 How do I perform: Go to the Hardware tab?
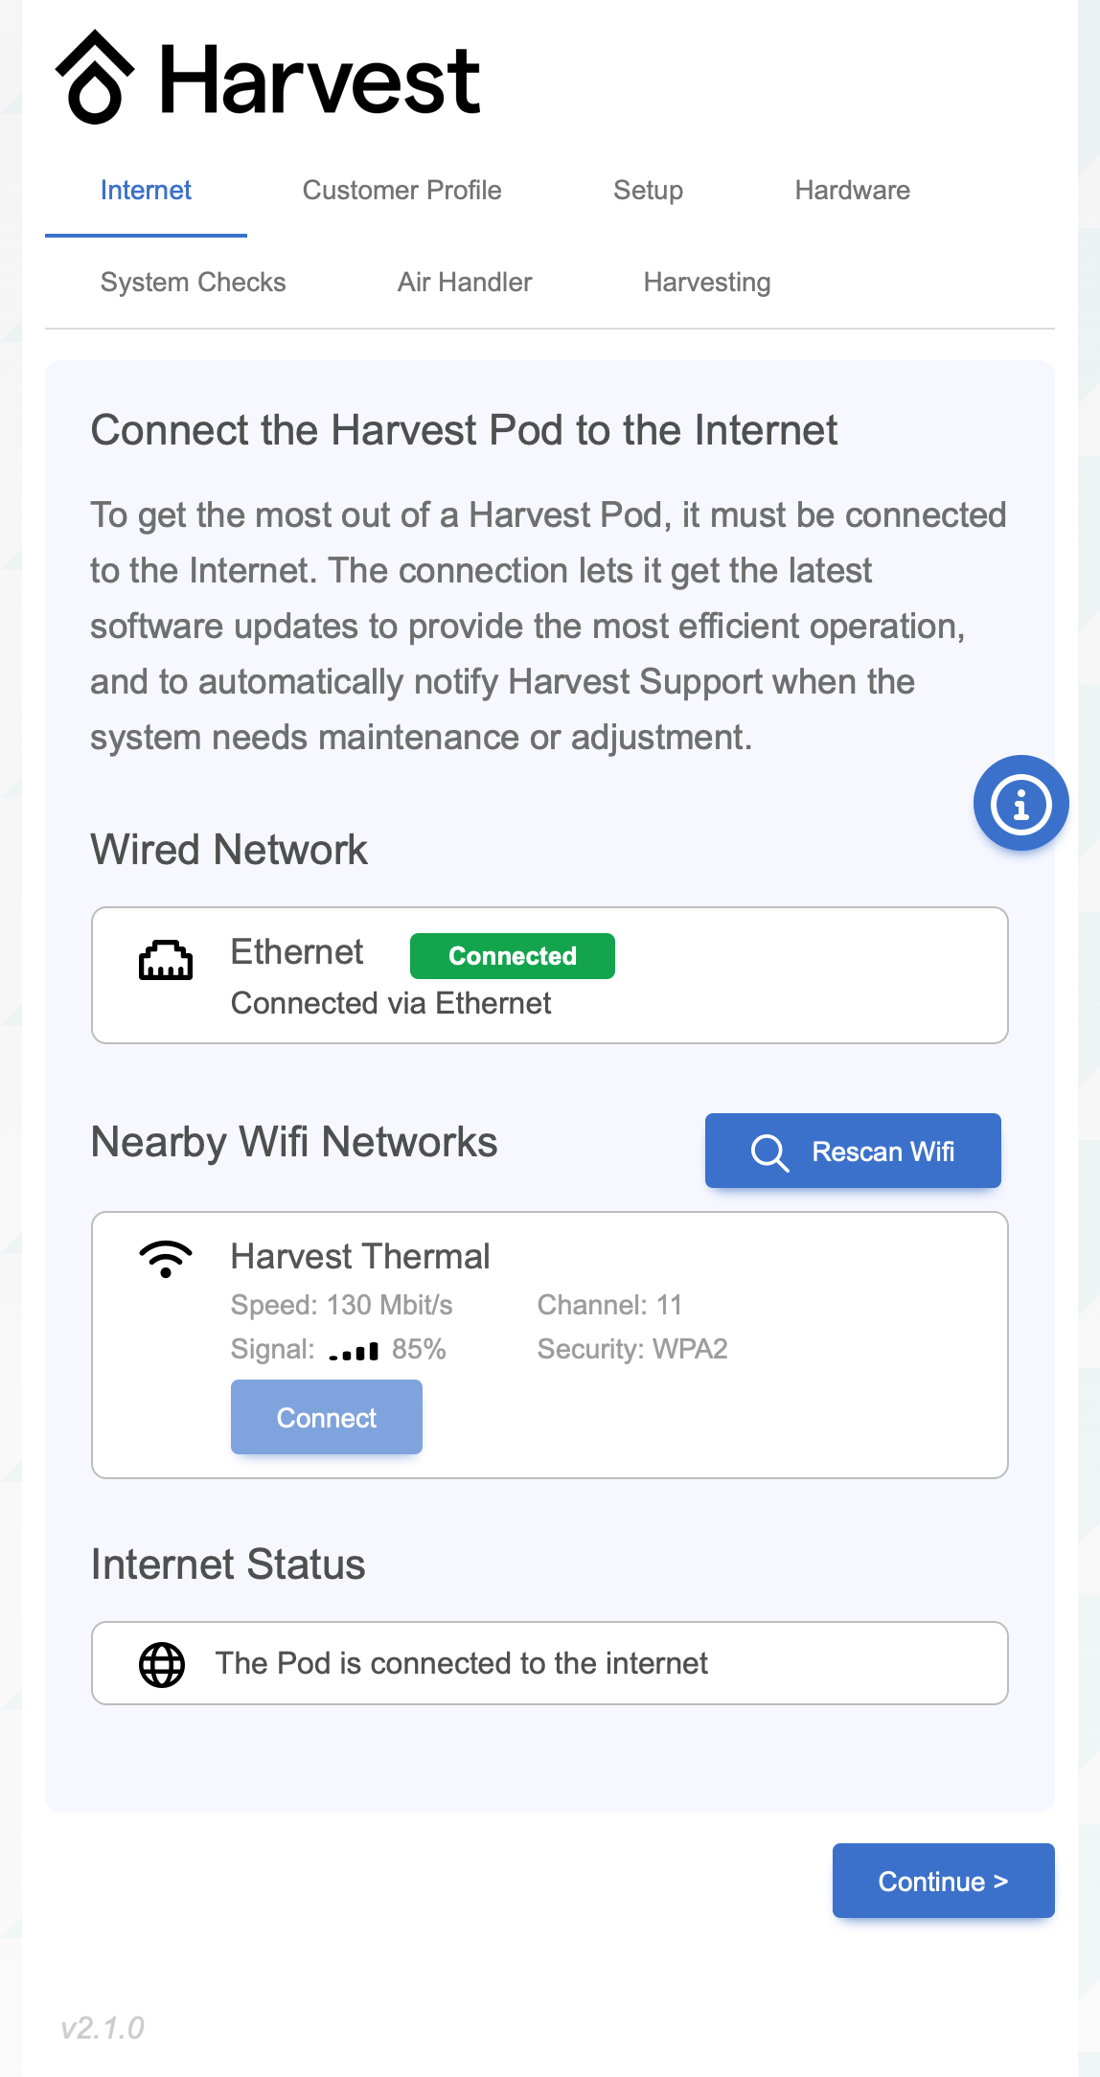click(x=853, y=191)
